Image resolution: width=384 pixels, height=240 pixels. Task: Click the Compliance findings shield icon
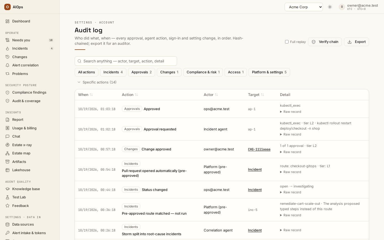(x=7, y=93)
